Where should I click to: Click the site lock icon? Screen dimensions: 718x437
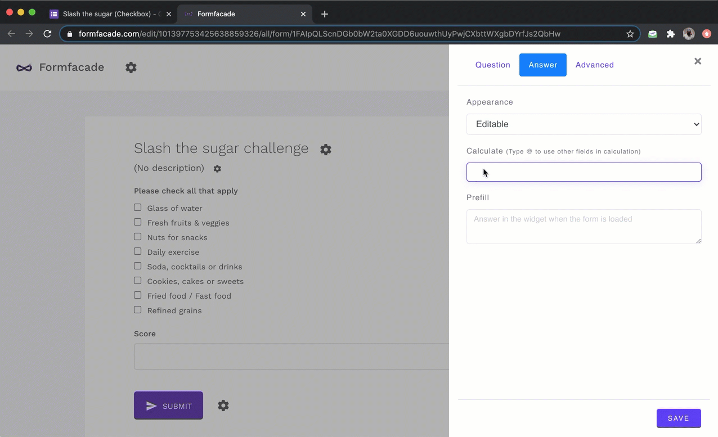tap(70, 34)
